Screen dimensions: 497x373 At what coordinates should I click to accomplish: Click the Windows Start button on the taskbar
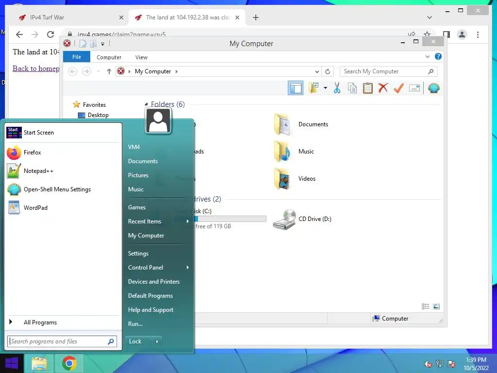click(x=12, y=363)
